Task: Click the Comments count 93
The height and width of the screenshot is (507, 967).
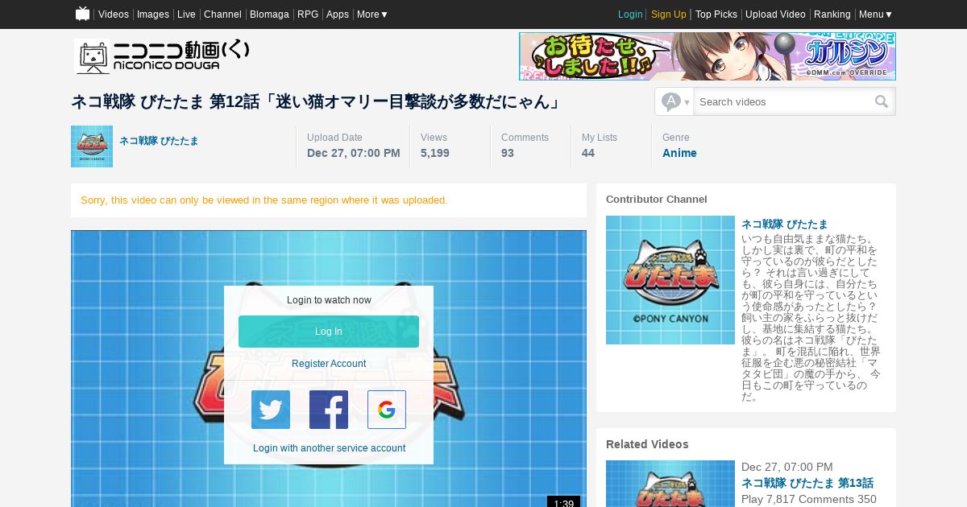Action: [x=508, y=153]
